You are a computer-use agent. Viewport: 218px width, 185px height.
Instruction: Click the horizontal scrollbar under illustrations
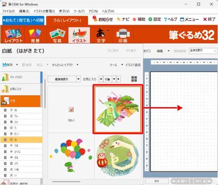click(x=66, y=182)
